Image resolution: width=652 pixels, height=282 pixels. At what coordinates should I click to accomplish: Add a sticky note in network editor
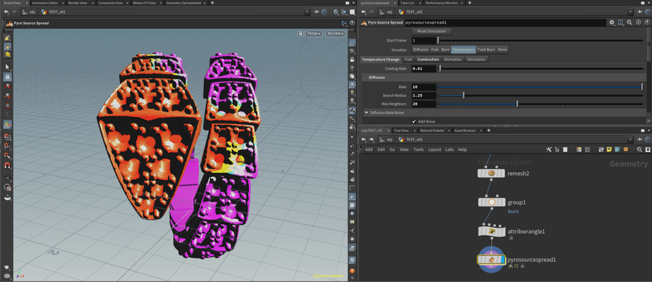click(x=609, y=150)
